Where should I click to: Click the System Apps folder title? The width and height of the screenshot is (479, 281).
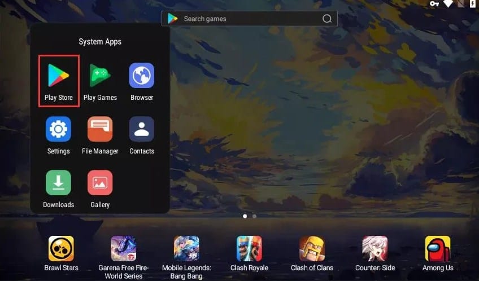coord(100,42)
